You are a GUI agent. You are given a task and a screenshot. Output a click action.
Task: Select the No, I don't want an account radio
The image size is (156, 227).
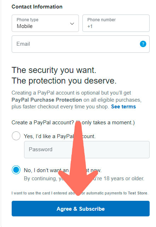[x=16, y=170]
